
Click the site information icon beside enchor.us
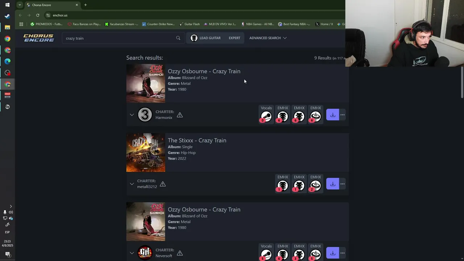coord(48,15)
